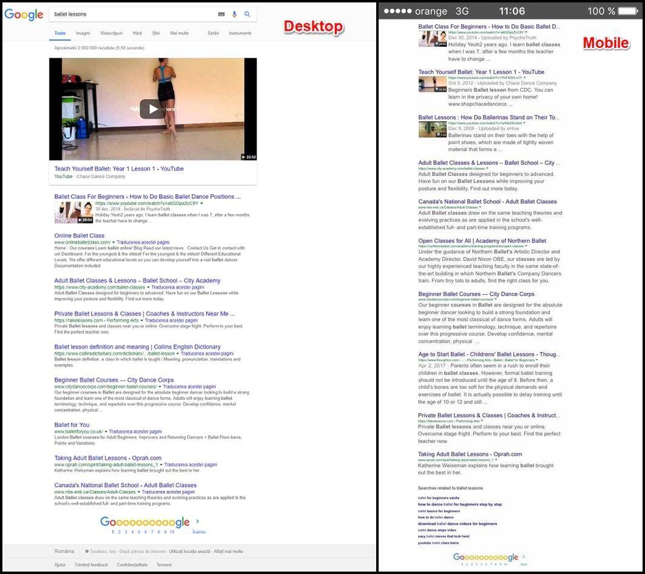Expand arrow beside desktop takelessons.com URL
645x574 pixels.
click(141, 320)
